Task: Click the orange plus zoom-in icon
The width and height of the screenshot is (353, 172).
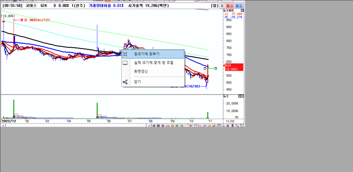Action: click(172, 126)
